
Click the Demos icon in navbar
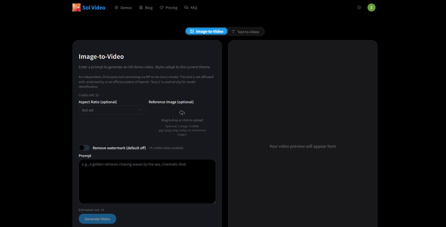[x=116, y=8]
